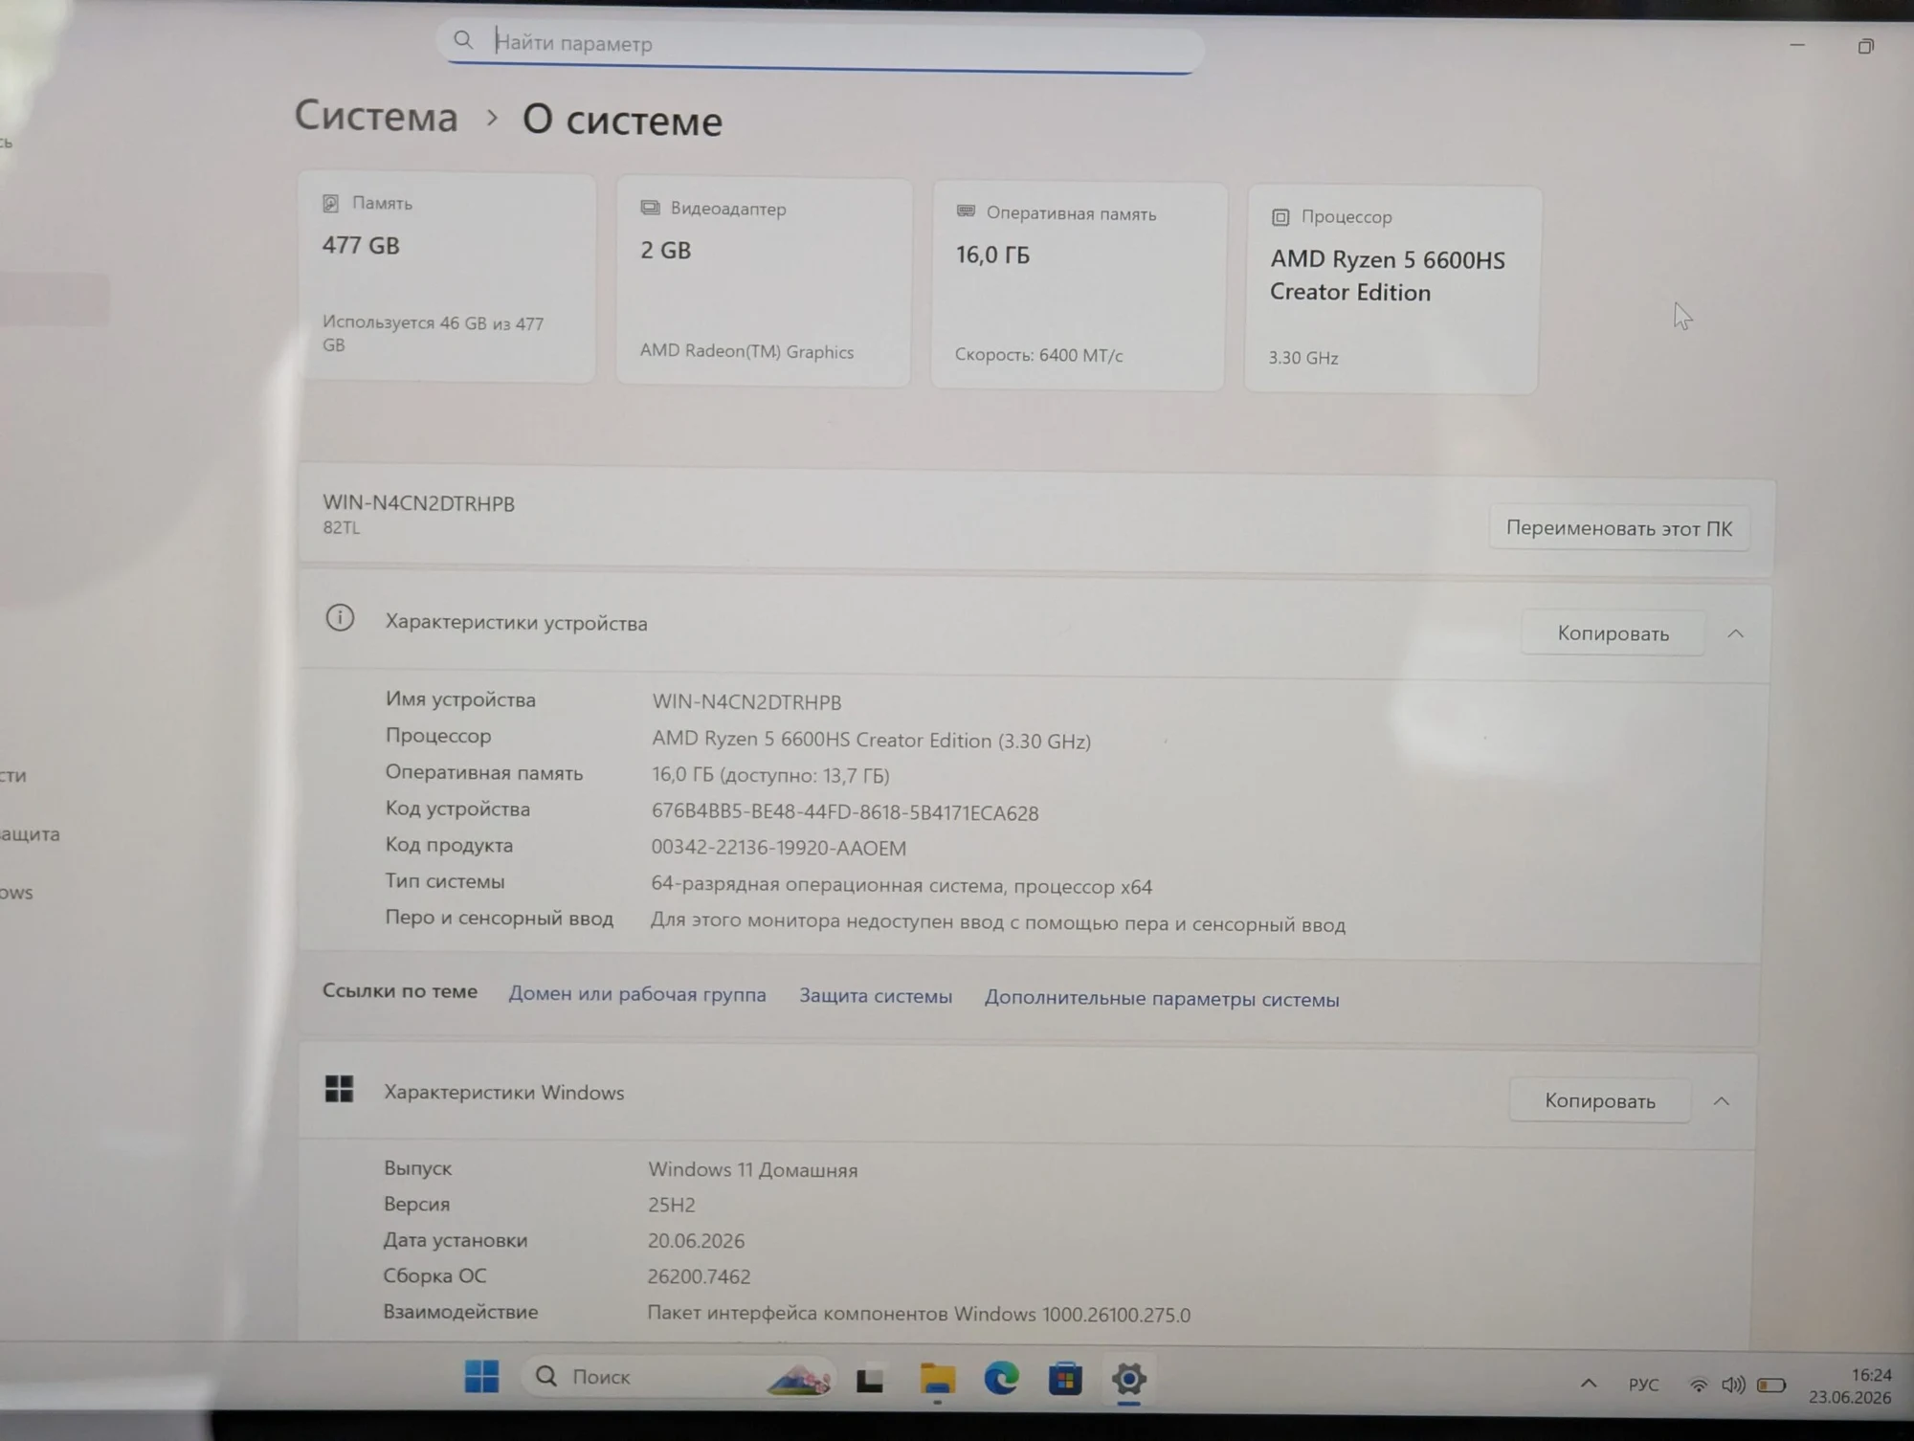Go back to Система breadcrumb
Image resolution: width=1914 pixels, height=1441 pixels.
pyautogui.click(x=376, y=116)
